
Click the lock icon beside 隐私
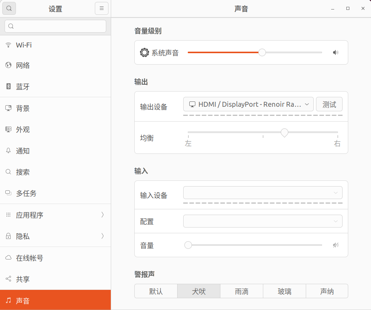click(8, 236)
